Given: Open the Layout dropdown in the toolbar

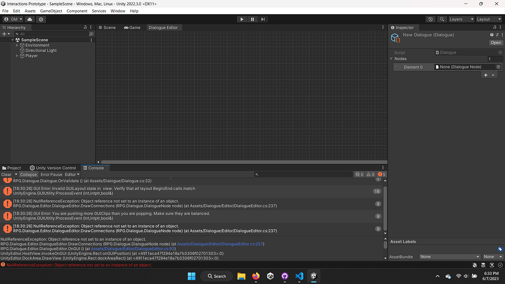Looking at the screenshot, I should [488, 19].
